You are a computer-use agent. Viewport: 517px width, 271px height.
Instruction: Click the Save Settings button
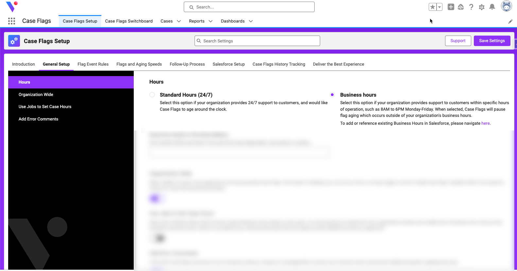click(x=492, y=41)
